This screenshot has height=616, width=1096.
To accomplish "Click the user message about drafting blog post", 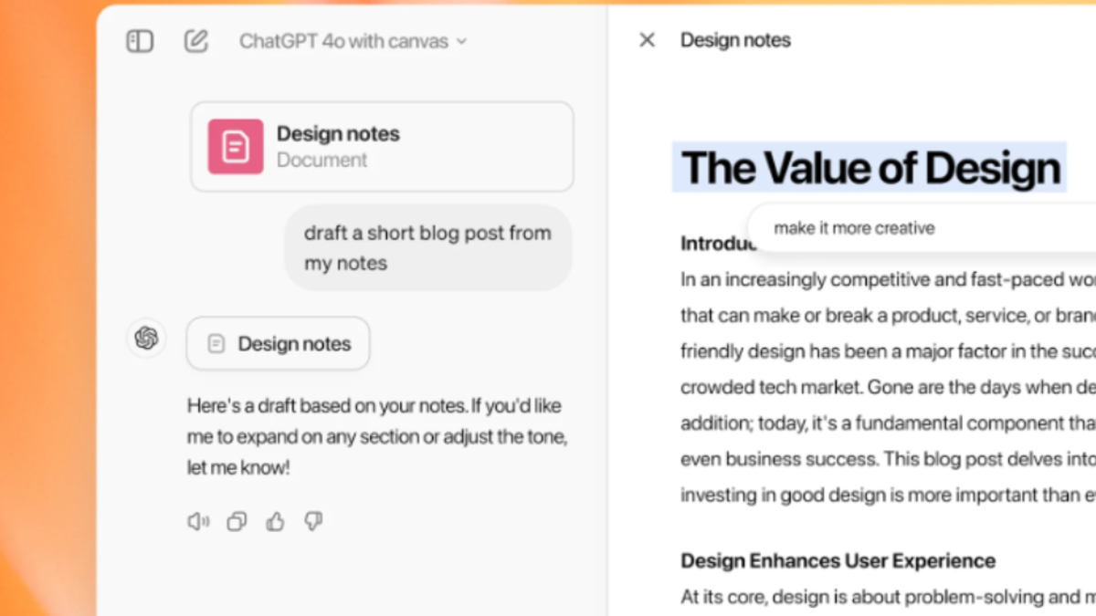I will pos(427,247).
